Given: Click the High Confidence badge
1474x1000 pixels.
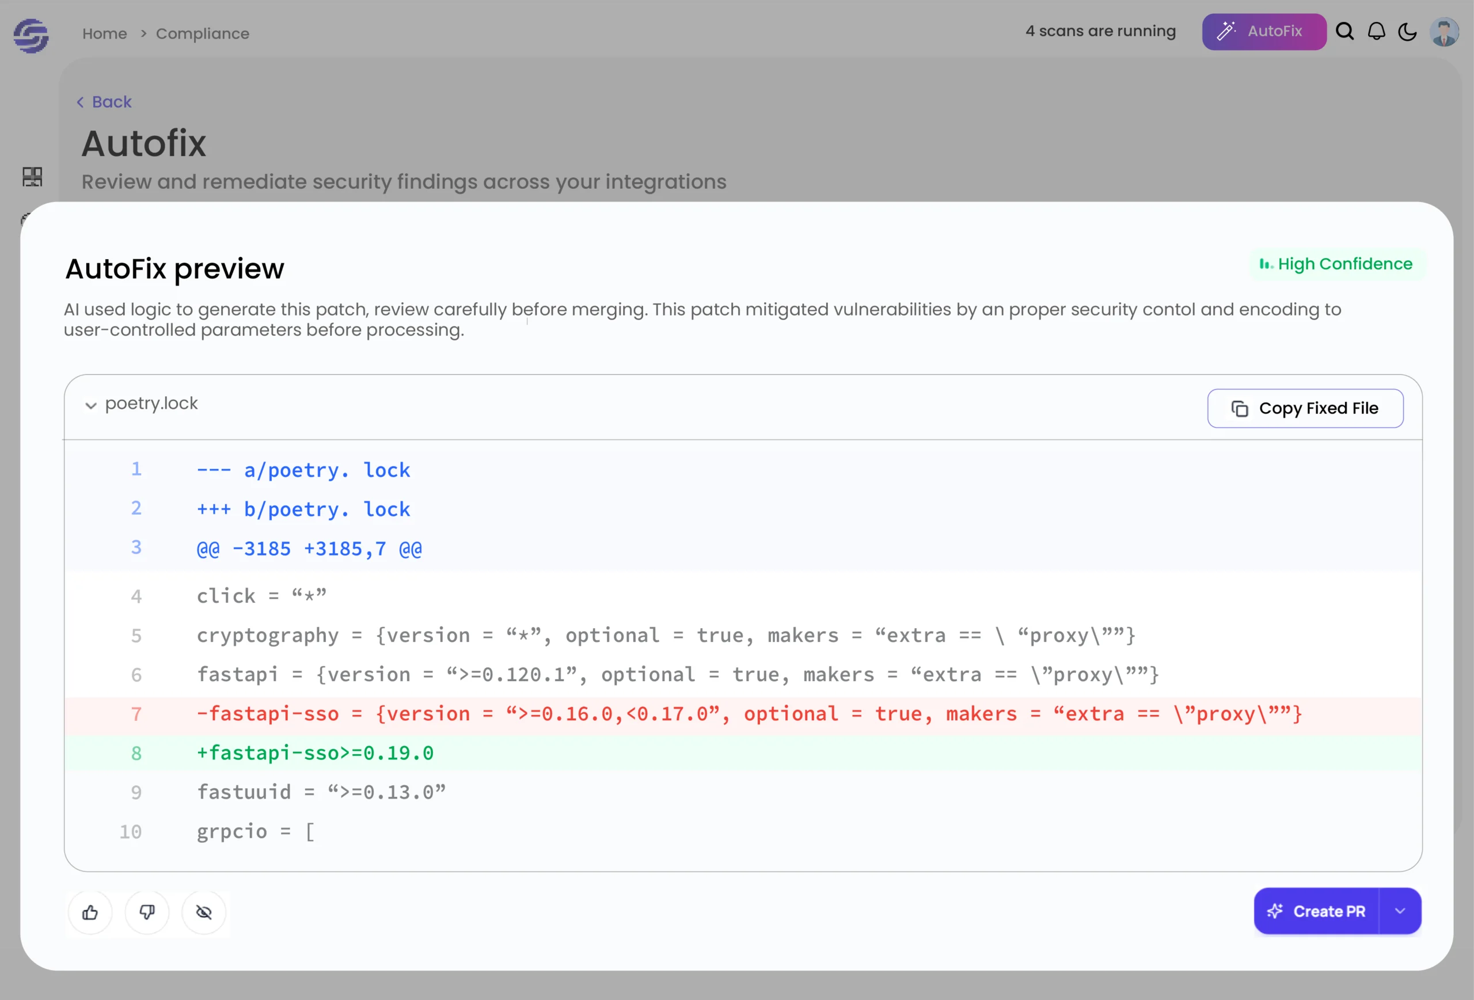Looking at the screenshot, I should pos(1337,264).
